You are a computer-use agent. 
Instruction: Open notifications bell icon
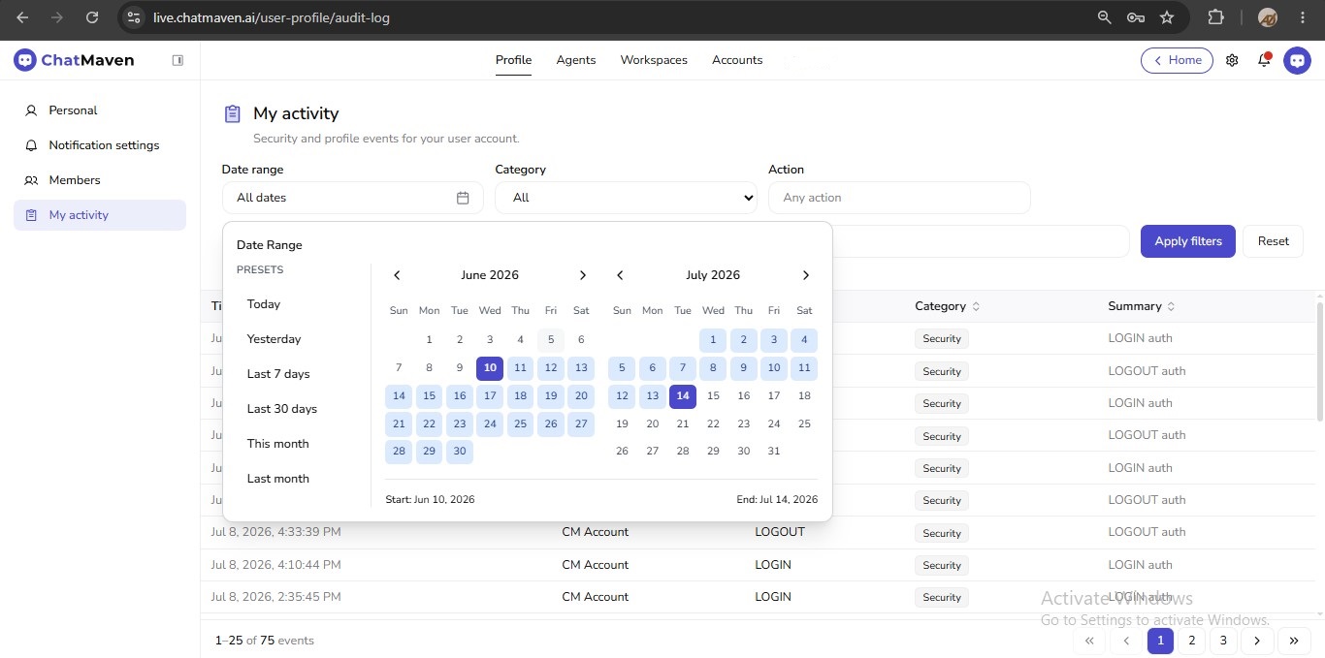(1264, 60)
